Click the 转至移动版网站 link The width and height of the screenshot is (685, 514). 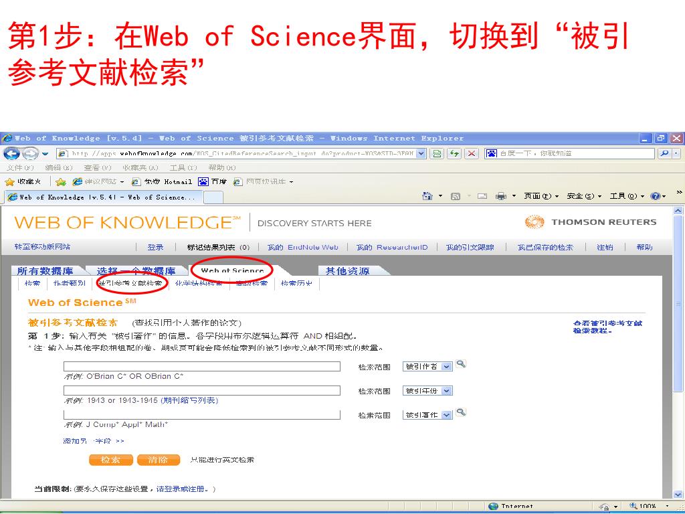coord(42,247)
